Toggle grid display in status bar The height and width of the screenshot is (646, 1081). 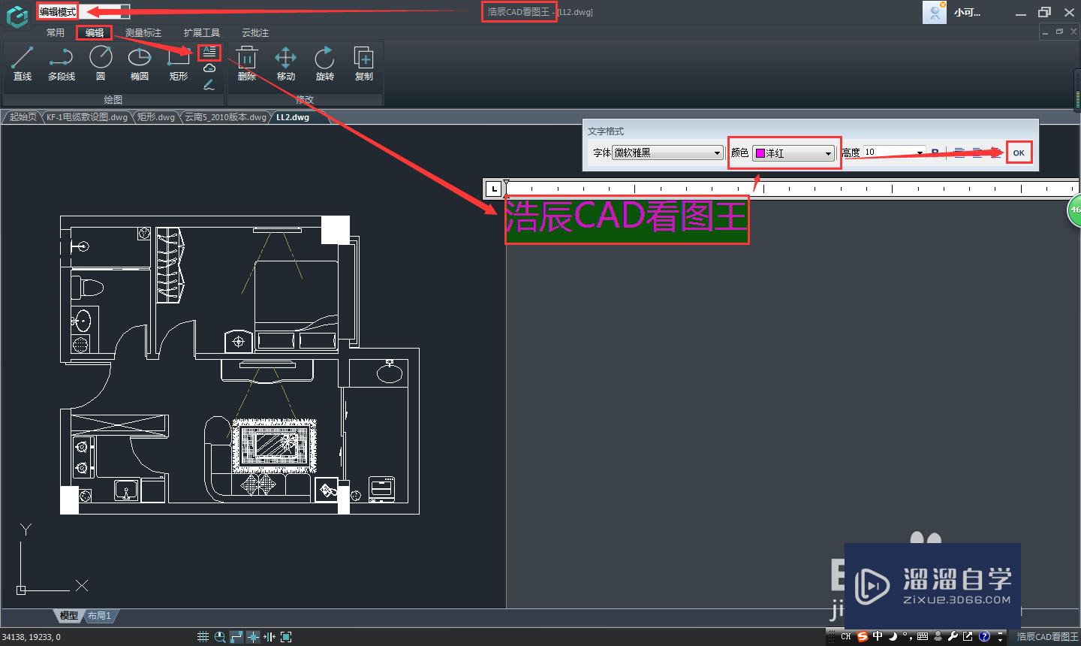click(x=203, y=637)
